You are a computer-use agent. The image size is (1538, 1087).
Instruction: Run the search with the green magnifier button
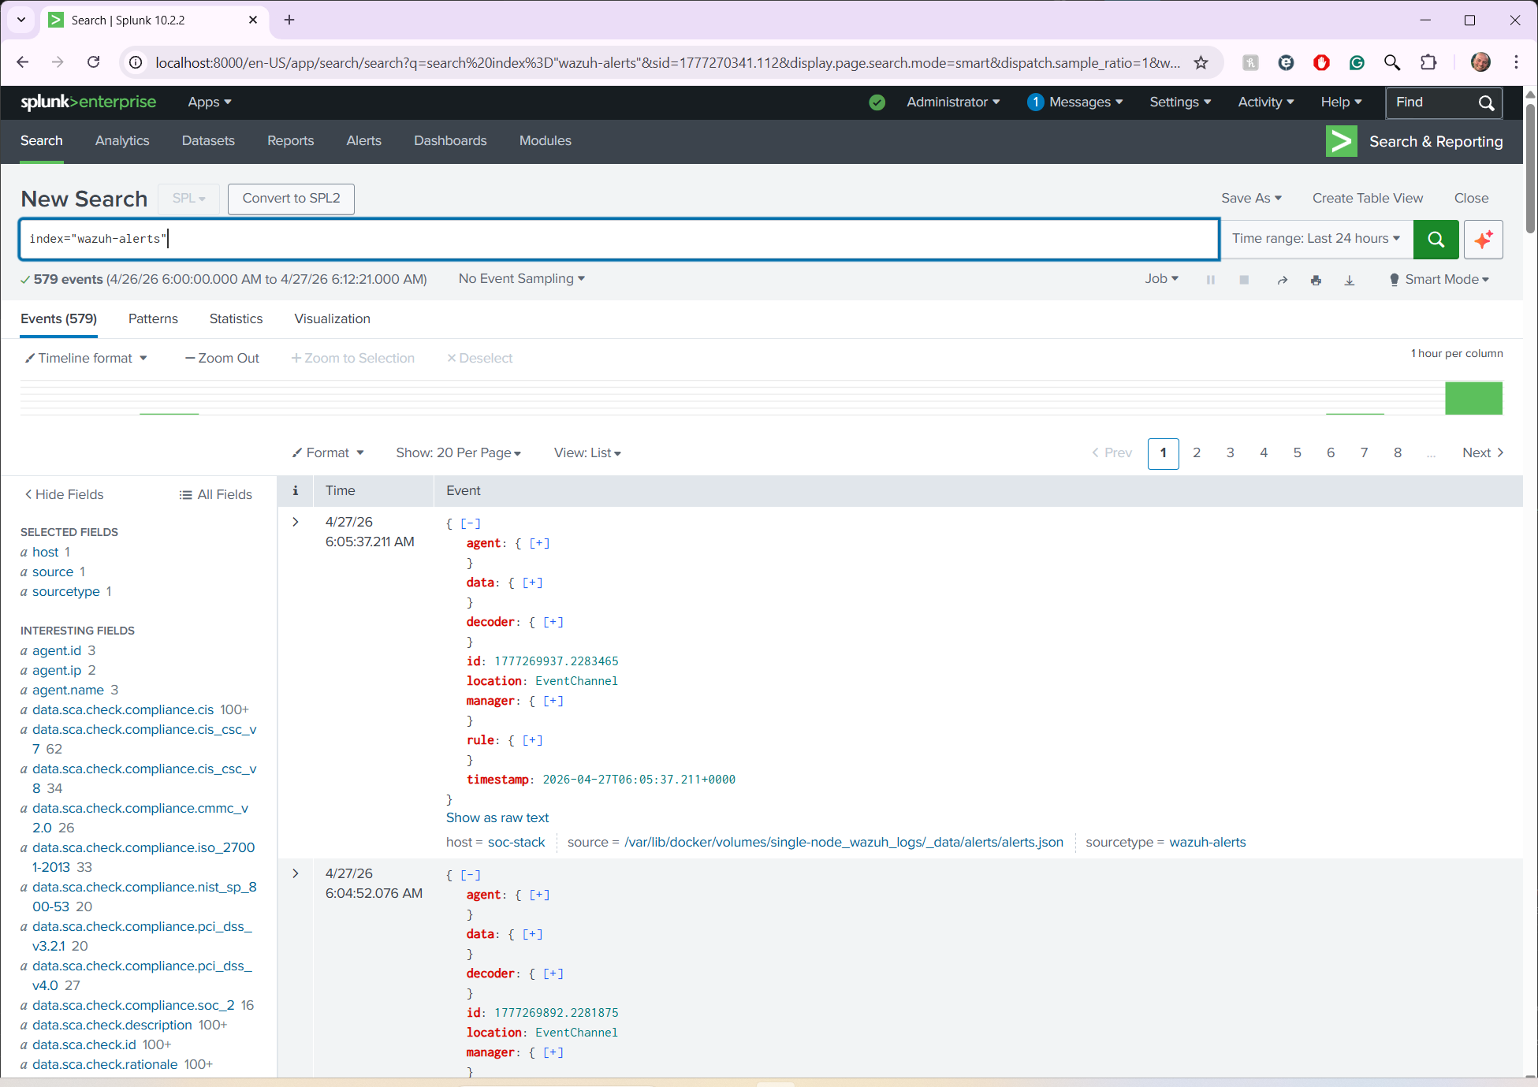tap(1436, 239)
